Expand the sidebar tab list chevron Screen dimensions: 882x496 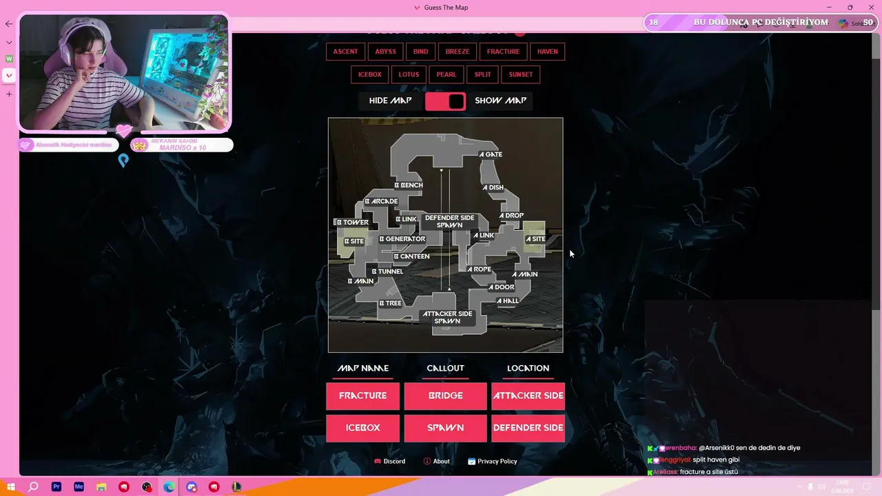[9, 42]
